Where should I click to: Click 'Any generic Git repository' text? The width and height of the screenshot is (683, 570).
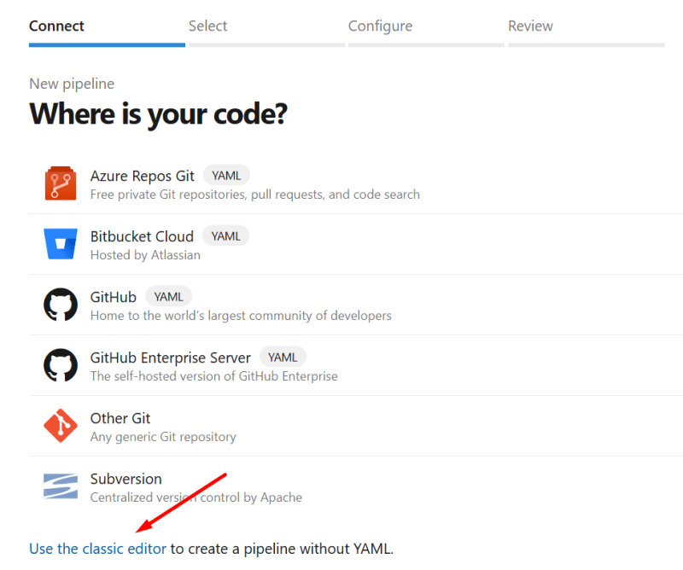[x=163, y=437]
